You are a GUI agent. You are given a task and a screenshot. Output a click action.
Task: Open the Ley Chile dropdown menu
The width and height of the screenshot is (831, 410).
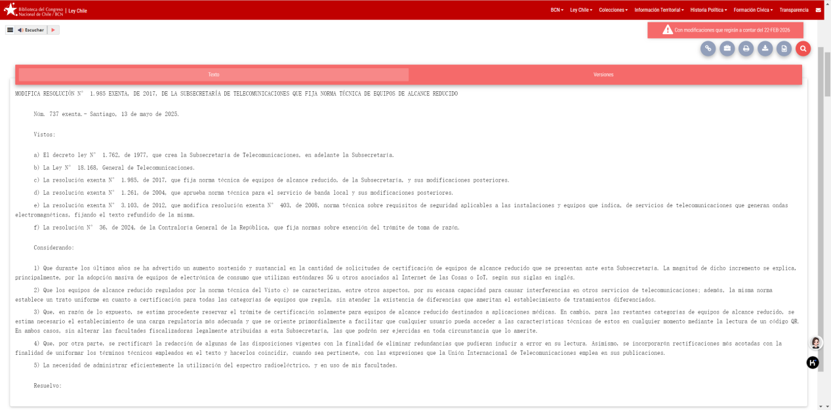point(580,10)
